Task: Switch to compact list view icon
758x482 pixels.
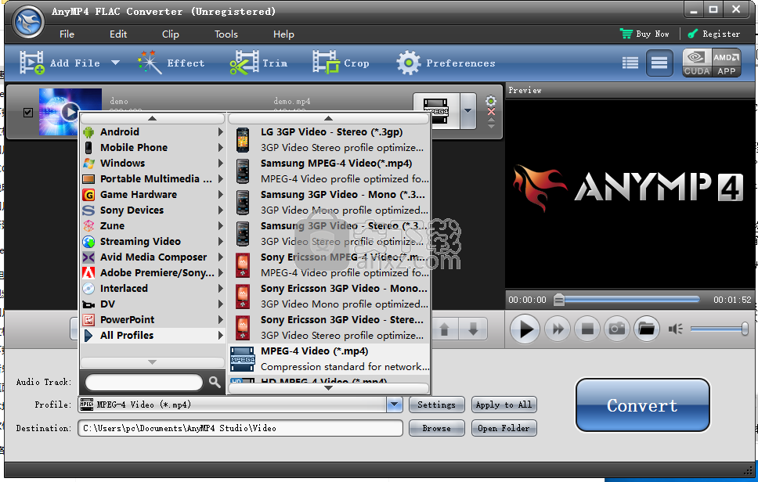Action: tap(659, 63)
